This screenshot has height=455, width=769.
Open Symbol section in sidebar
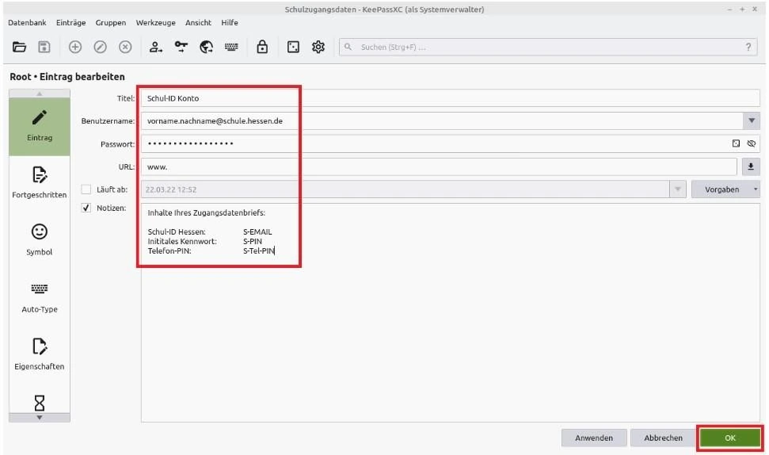click(40, 239)
